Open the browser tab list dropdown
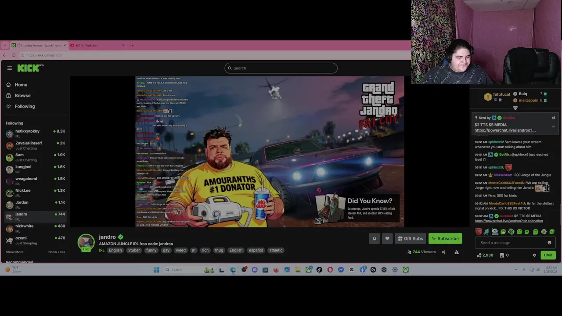This screenshot has width=562, height=316. tap(4, 45)
